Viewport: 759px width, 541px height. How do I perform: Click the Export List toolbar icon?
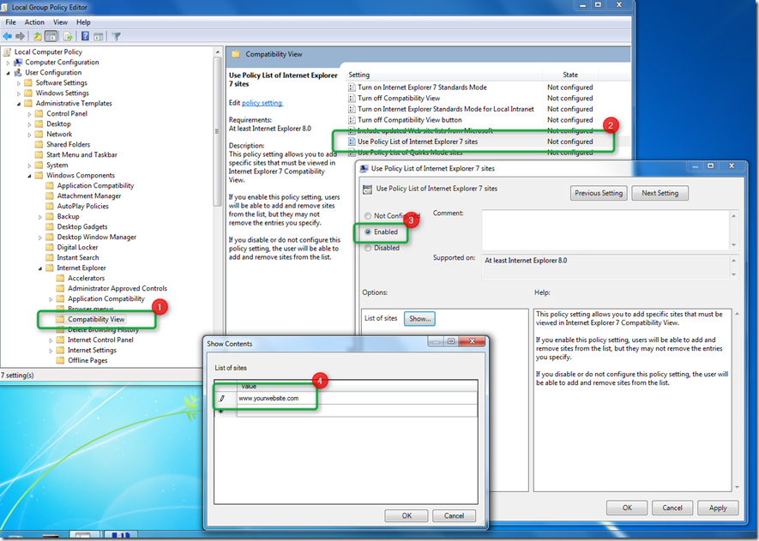click(68, 36)
